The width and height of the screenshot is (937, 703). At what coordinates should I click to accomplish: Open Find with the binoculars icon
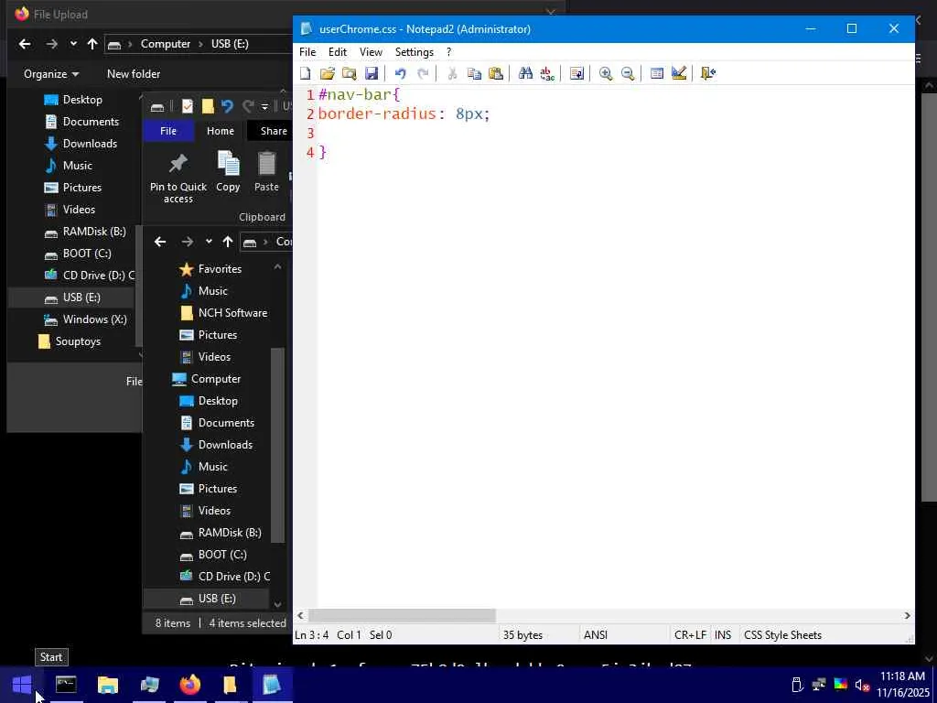tap(525, 73)
